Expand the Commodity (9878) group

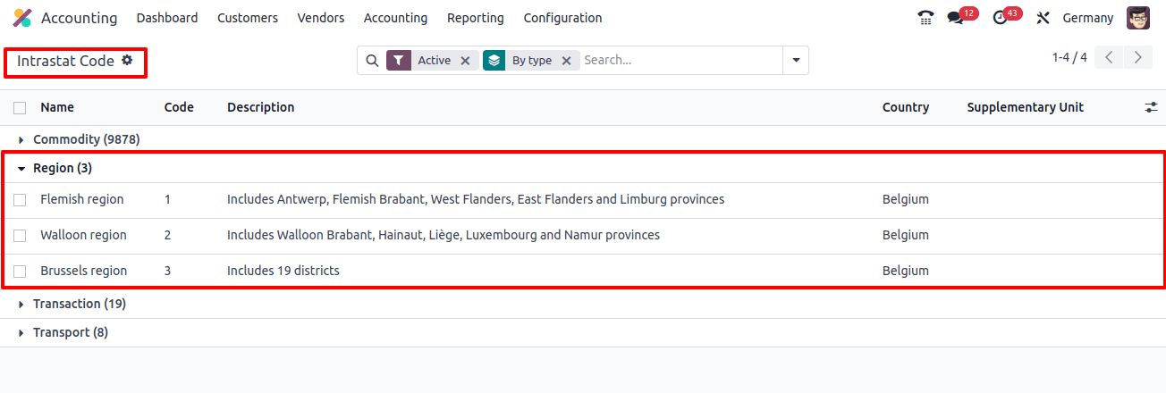[x=79, y=139]
